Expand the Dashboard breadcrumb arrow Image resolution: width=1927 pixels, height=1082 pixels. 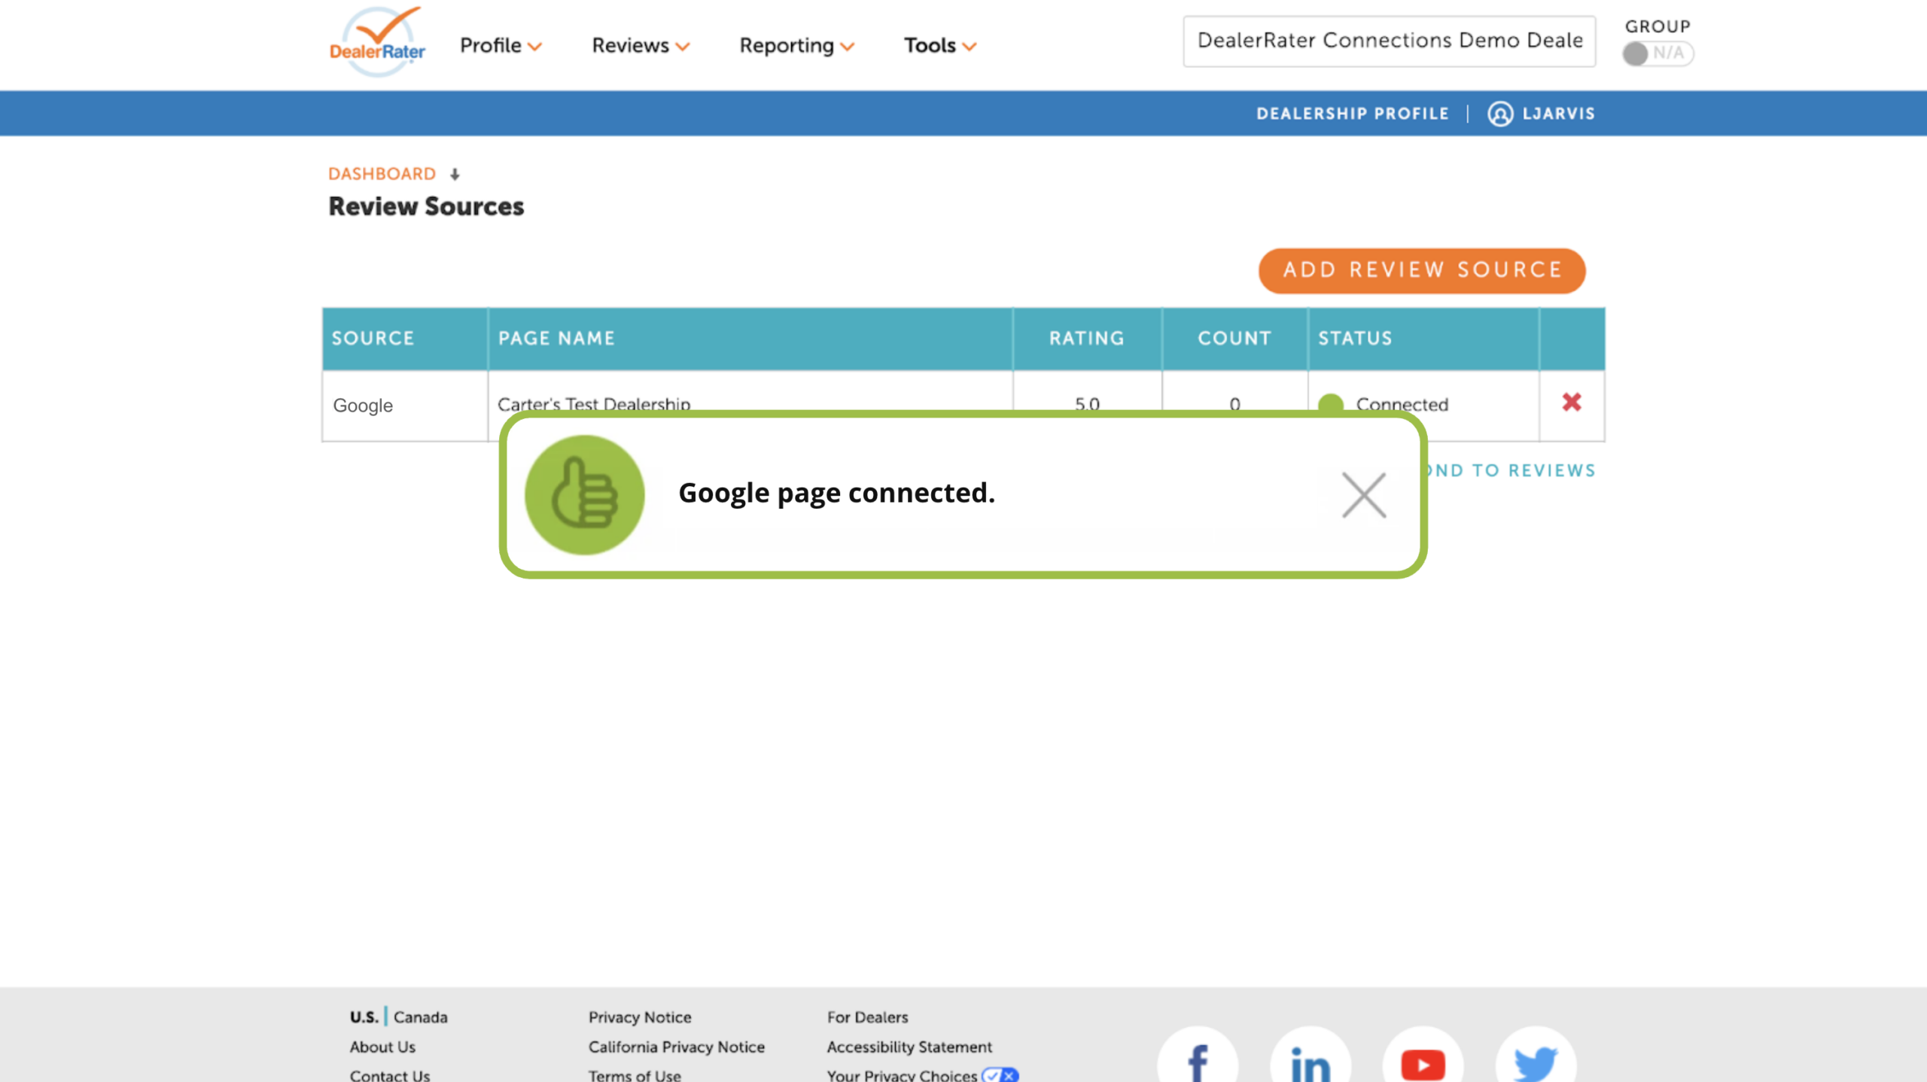tap(455, 175)
